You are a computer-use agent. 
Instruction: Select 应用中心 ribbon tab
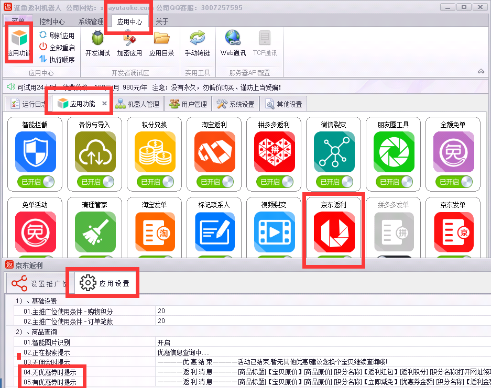(129, 21)
